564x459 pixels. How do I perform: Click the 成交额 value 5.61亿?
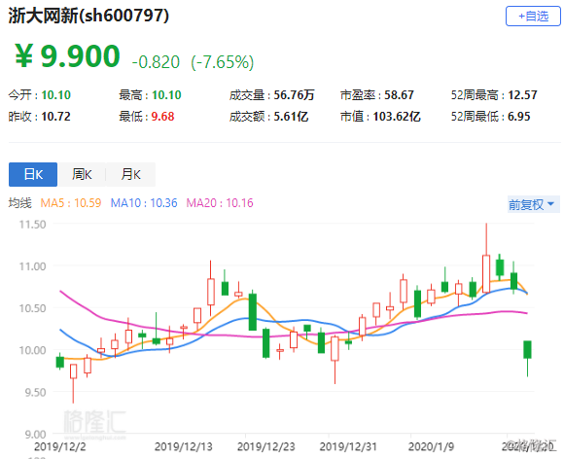291,117
